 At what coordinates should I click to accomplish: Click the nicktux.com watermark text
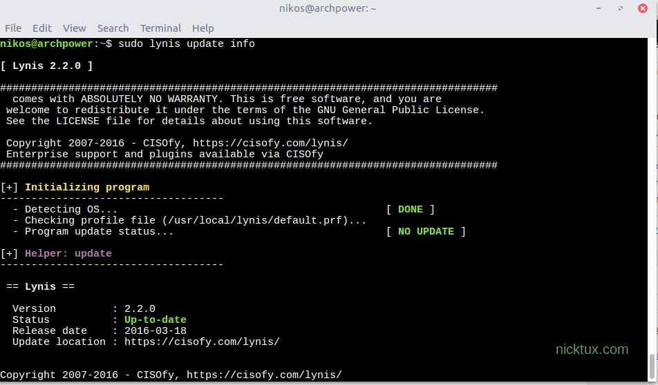point(592,349)
